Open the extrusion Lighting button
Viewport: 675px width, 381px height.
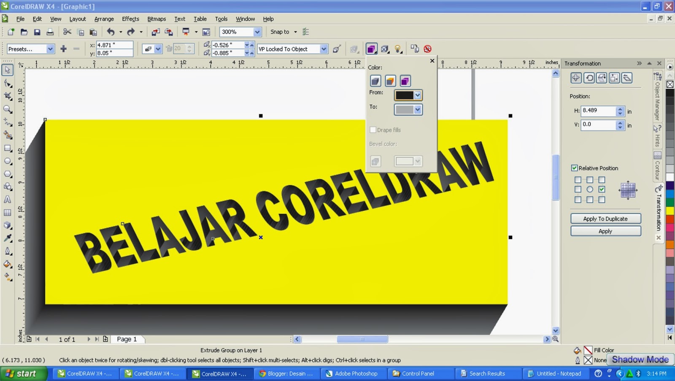(398, 49)
